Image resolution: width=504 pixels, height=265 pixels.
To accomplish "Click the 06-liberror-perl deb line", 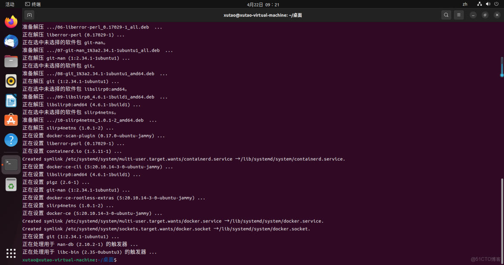I will pos(92,27).
